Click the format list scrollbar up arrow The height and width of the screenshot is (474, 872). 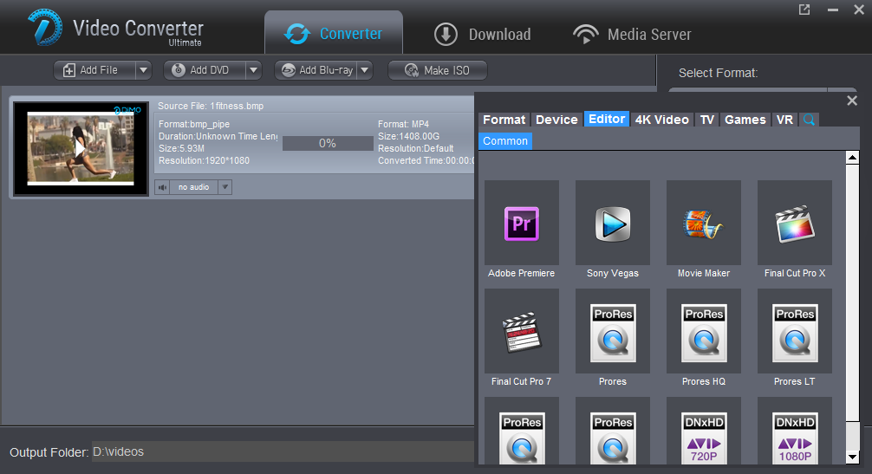[x=853, y=157]
